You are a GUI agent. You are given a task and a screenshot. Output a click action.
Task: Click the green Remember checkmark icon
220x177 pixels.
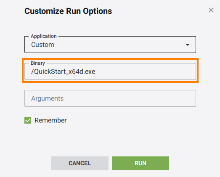point(28,120)
